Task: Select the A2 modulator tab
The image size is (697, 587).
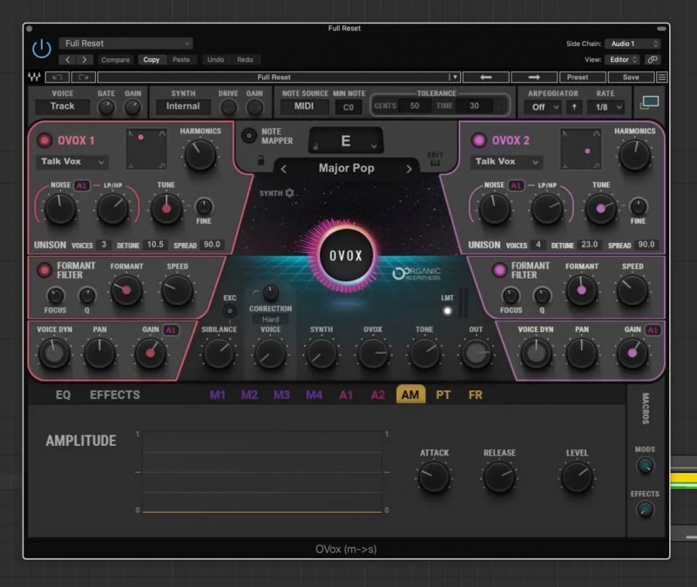Action: pyautogui.click(x=378, y=395)
